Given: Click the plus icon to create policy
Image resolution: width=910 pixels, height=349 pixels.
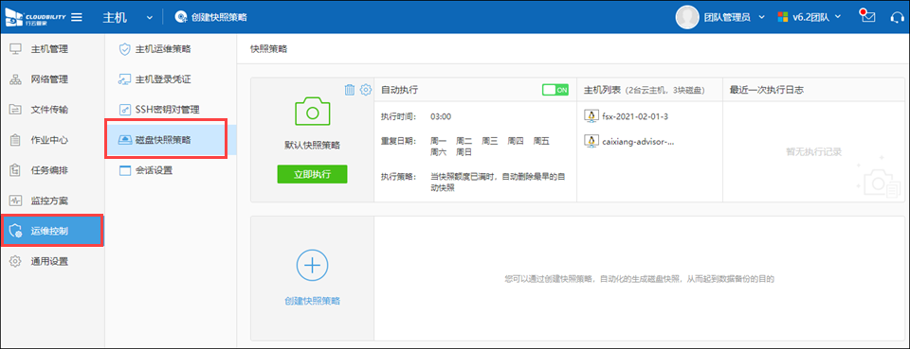Looking at the screenshot, I should (x=312, y=265).
